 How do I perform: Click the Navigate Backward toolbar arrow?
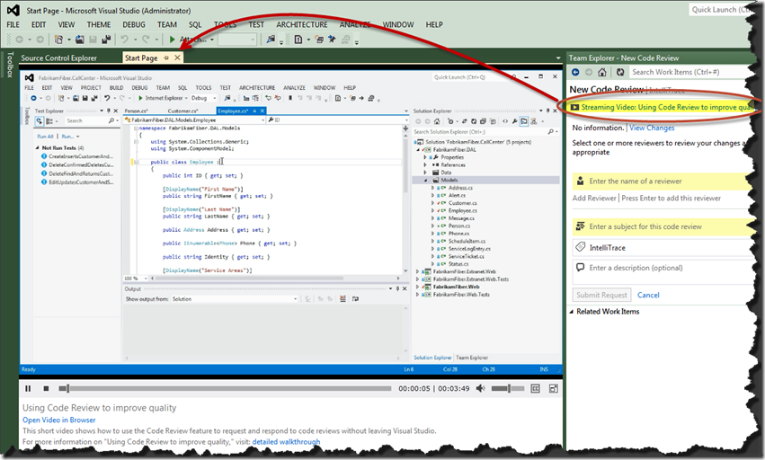19,40
